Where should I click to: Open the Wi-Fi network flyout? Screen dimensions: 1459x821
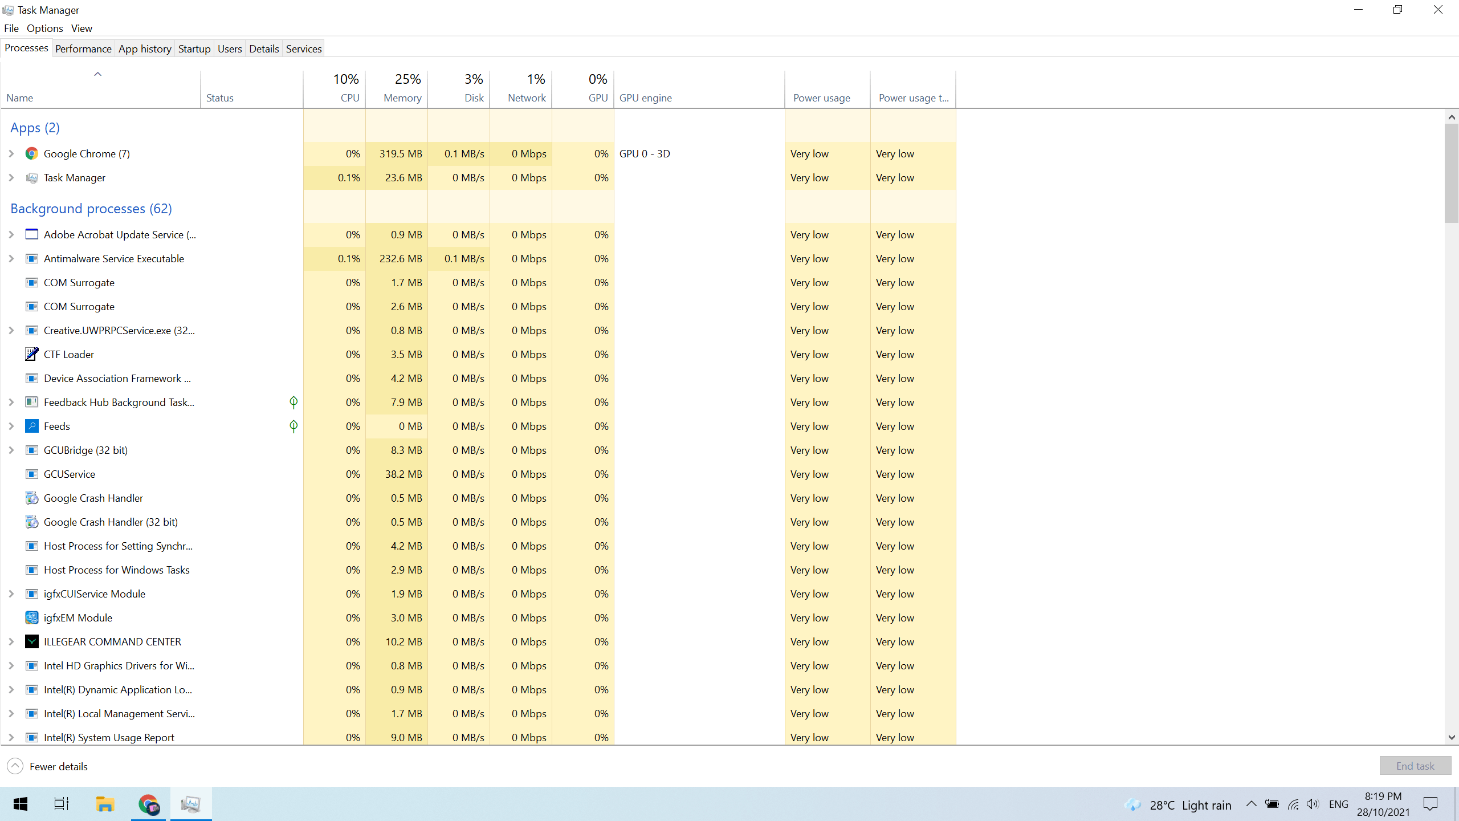(1293, 804)
